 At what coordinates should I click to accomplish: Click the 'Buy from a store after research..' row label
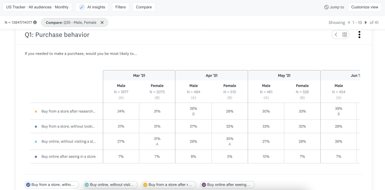pos(68,111)
